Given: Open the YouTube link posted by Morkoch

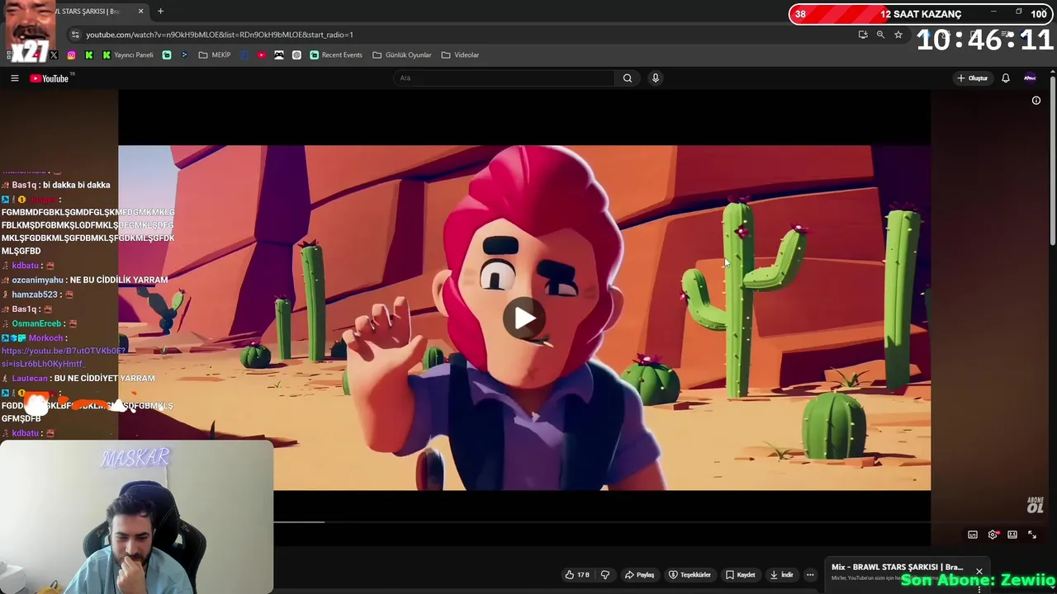Looking at the screenshot, I should tap(64, 357).
